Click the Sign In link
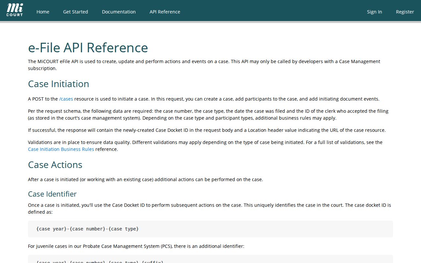 (375, 12)
